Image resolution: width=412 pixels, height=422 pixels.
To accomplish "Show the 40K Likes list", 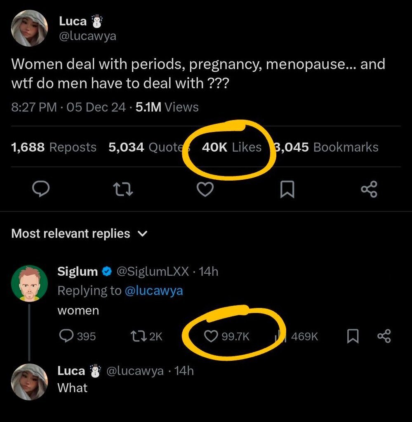I will (232, 147).
